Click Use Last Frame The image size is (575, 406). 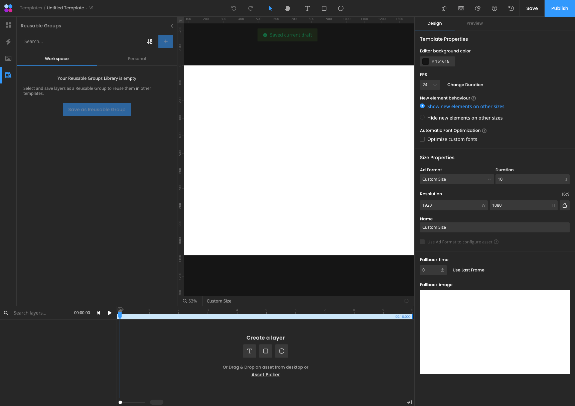(468, 270)
